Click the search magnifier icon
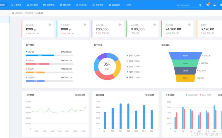This screenshot has width=222, height=138. (x=200, y=5)
